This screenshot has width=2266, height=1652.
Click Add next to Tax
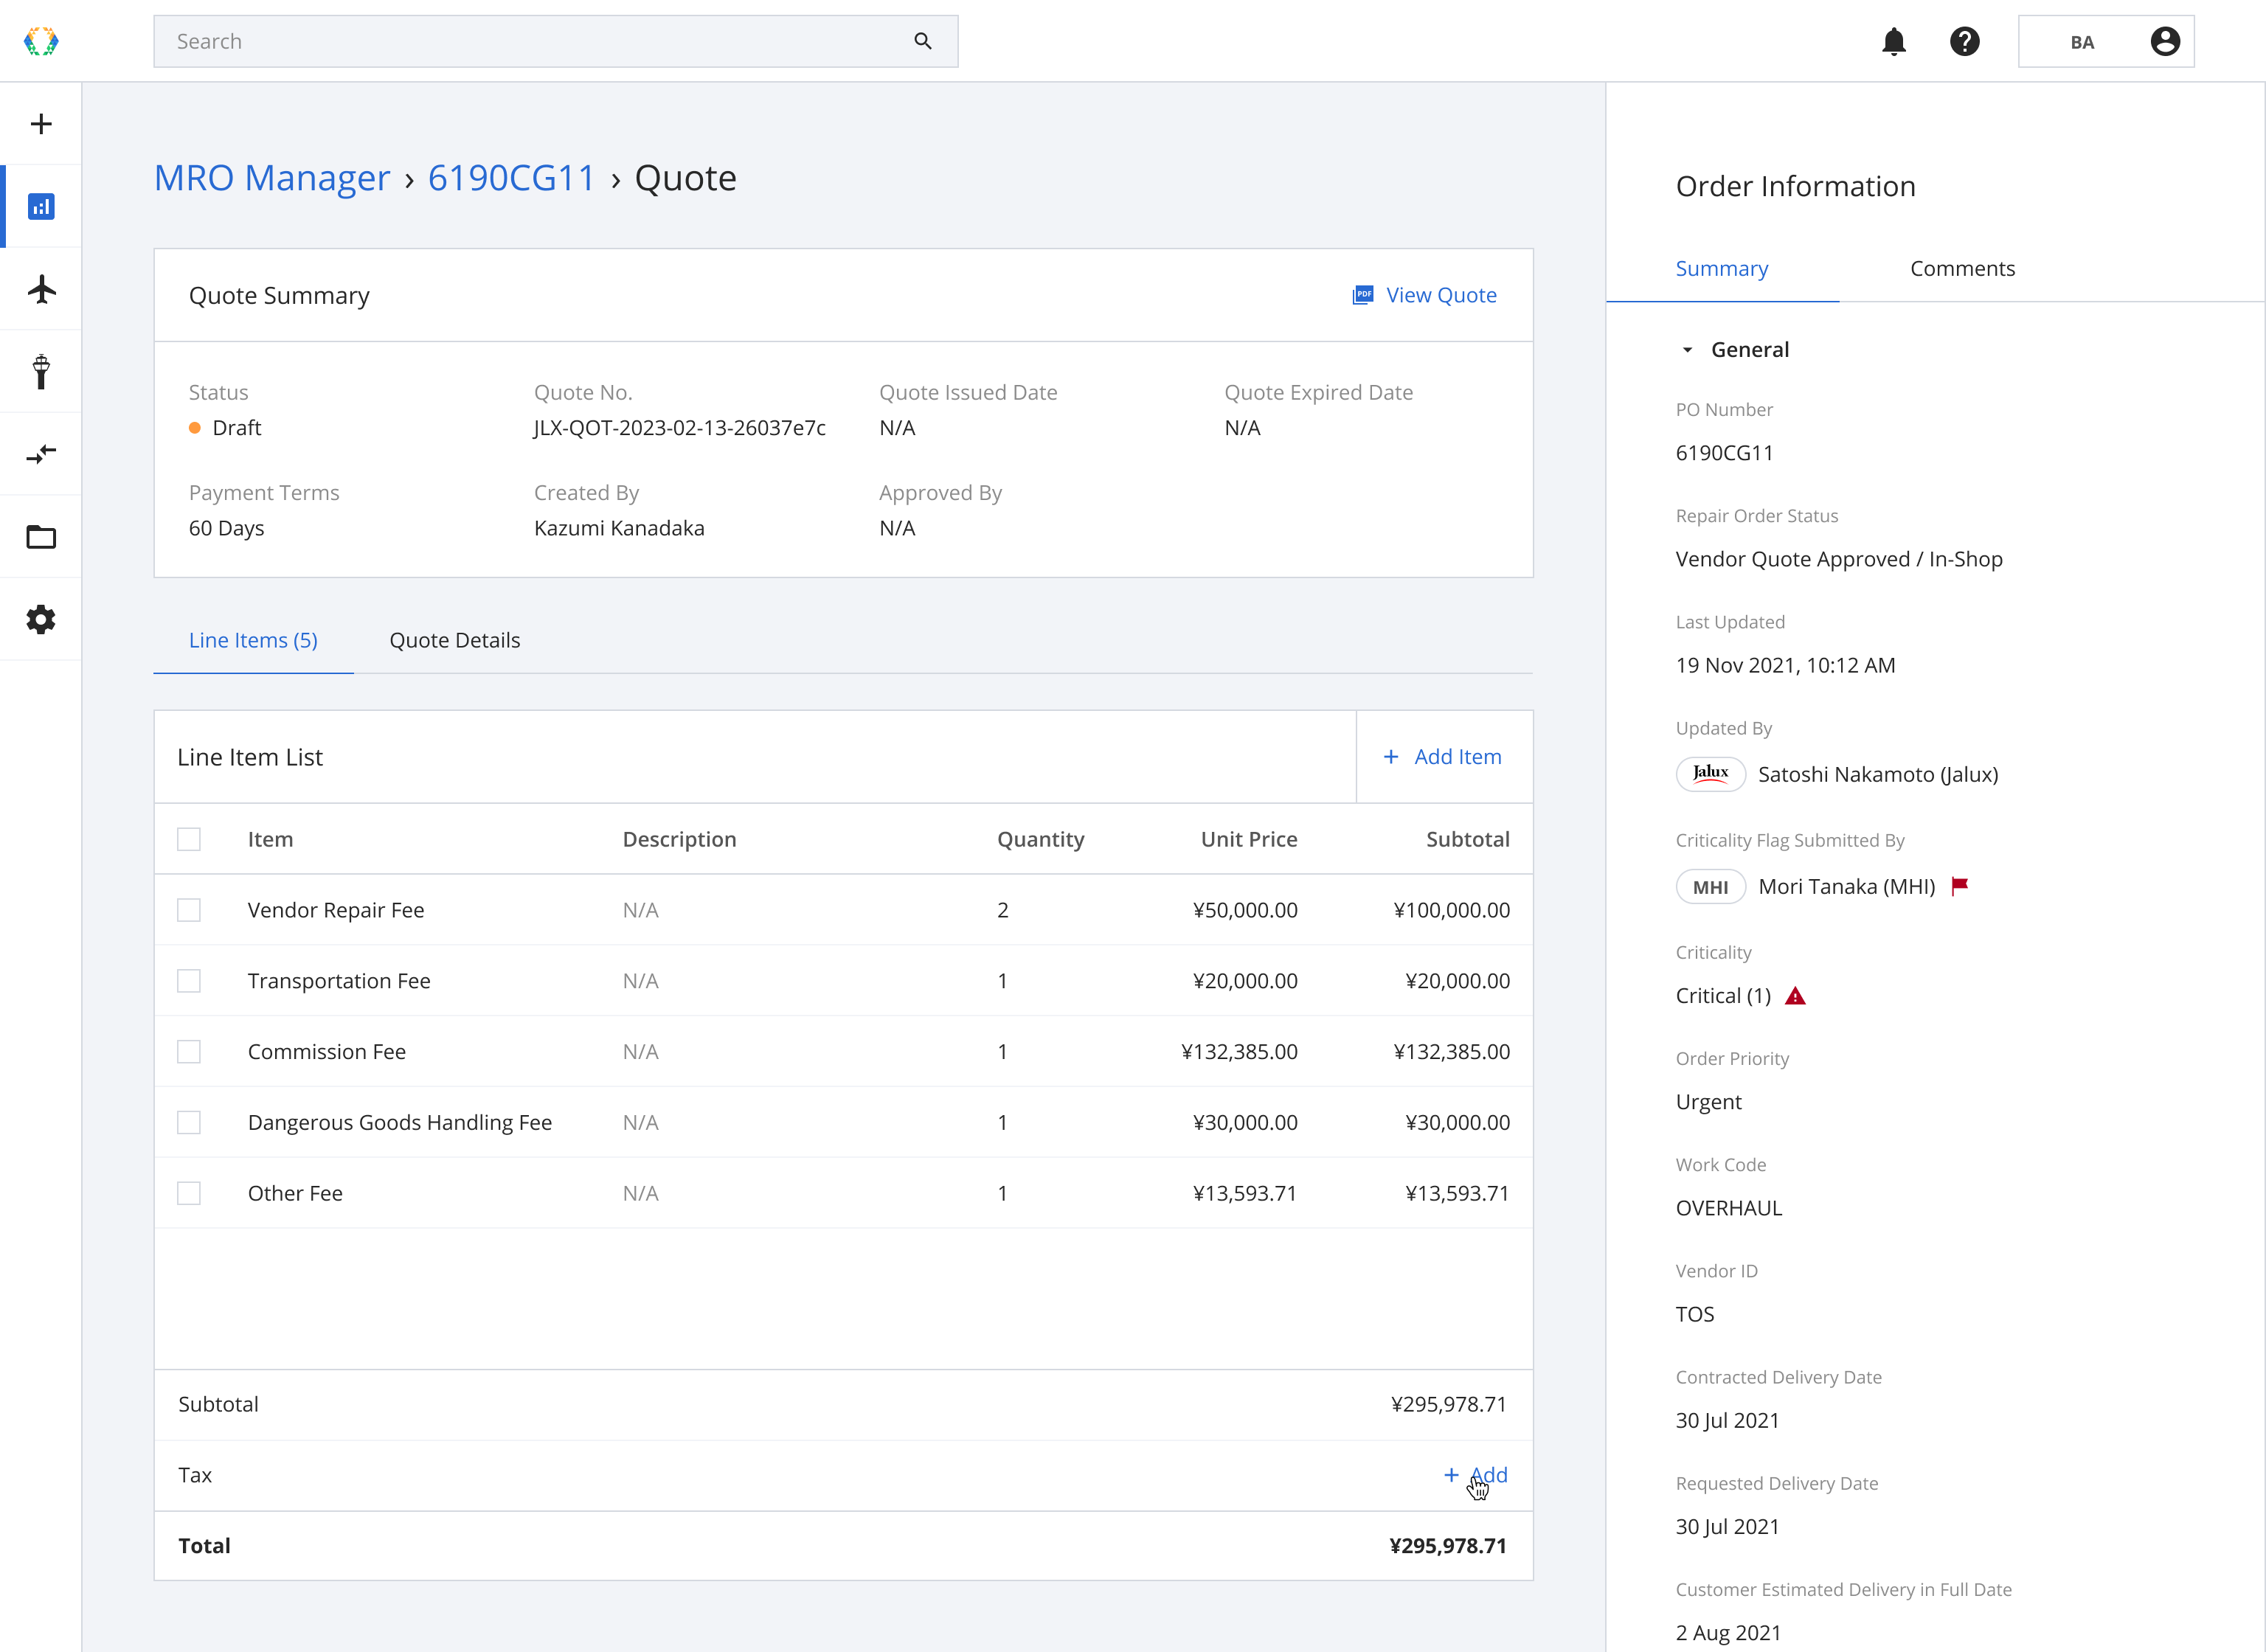1476,1475
